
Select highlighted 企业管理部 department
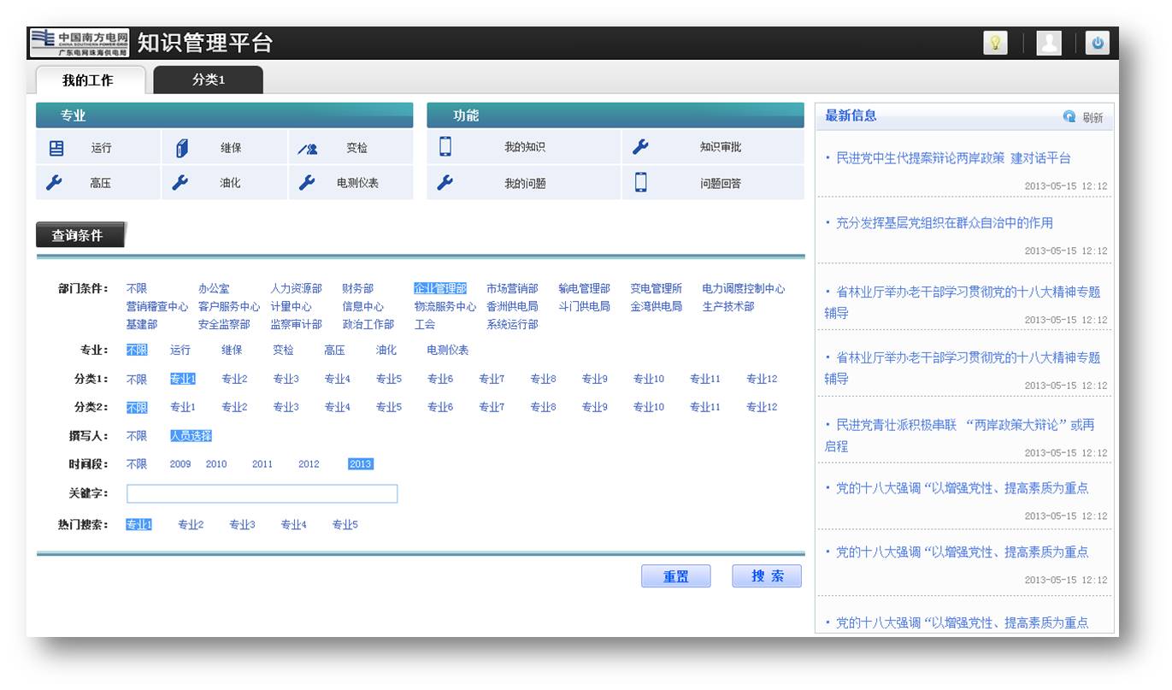tap(440, 289)
